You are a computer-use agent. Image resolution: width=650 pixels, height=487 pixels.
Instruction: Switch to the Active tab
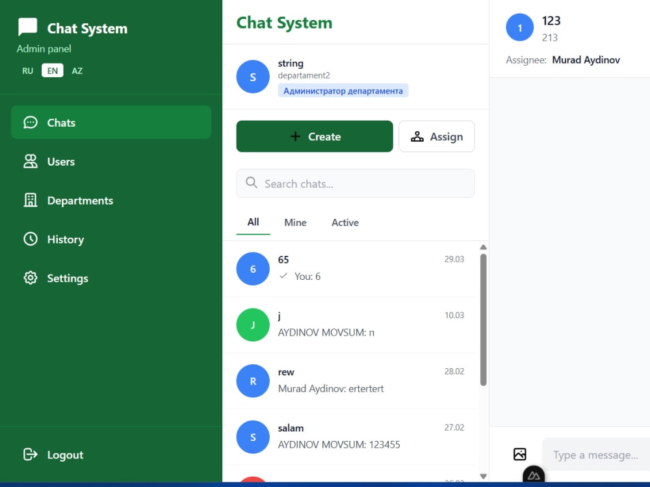click(345, 222)
